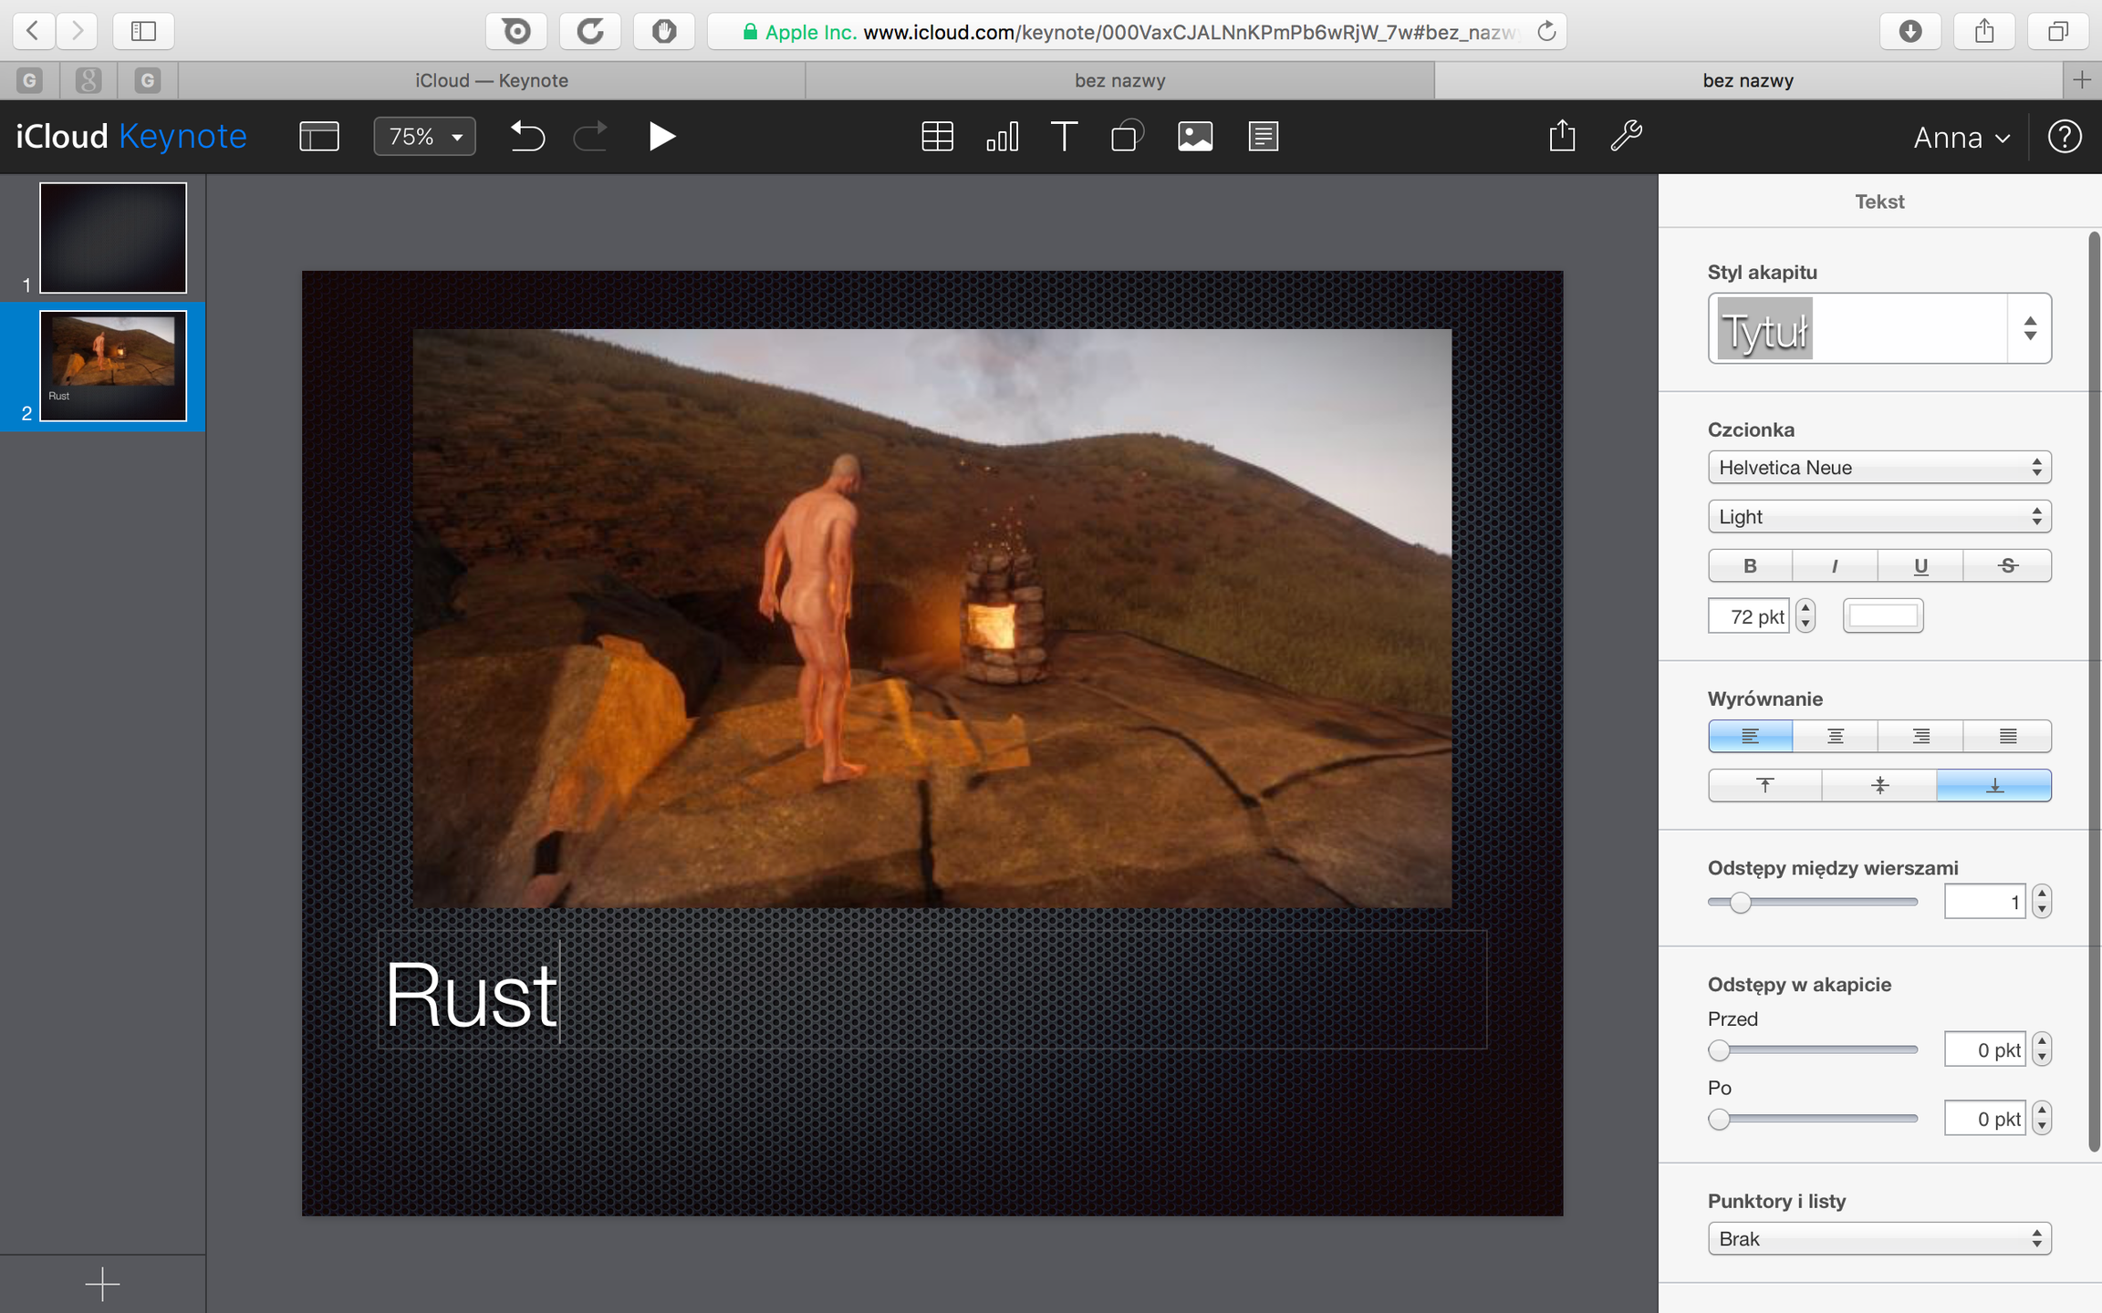Insert a chart into the slide
Screen dimensions: 2102x1313
[x=1002, y=137]
